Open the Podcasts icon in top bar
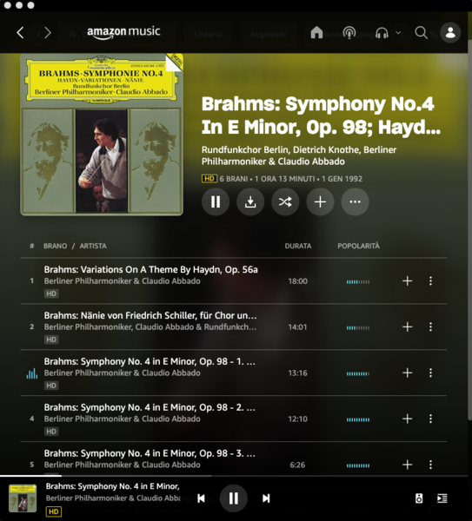472x521 pixels. (349, 33)
